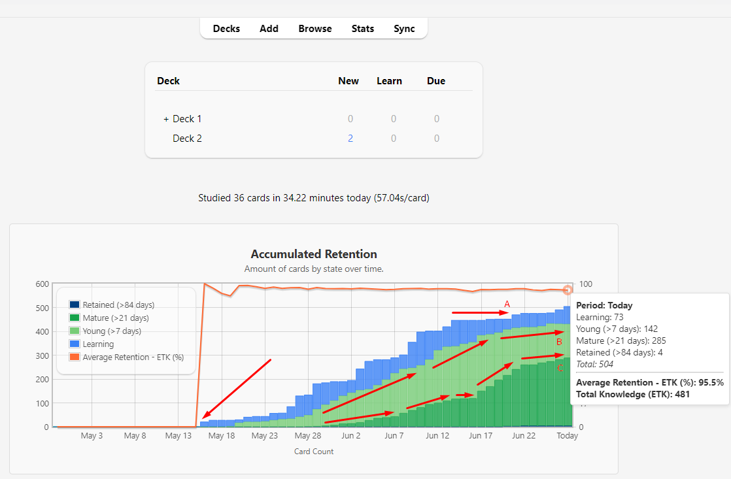Click the annotation label B on the chart
The width and height of the screenshot is (731, 479).
coord(559,341)
